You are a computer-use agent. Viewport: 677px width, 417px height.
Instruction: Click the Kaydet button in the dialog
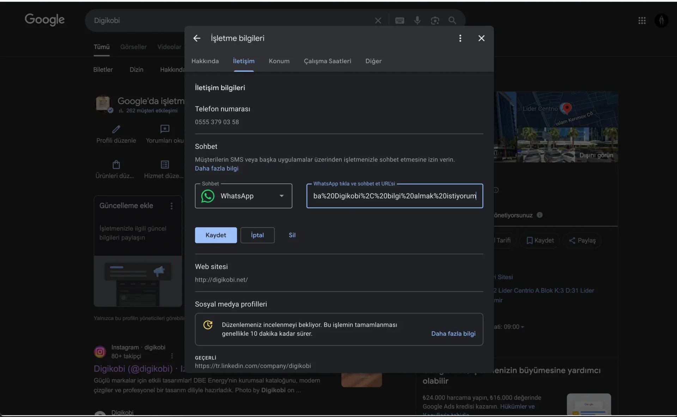point(216,235)
